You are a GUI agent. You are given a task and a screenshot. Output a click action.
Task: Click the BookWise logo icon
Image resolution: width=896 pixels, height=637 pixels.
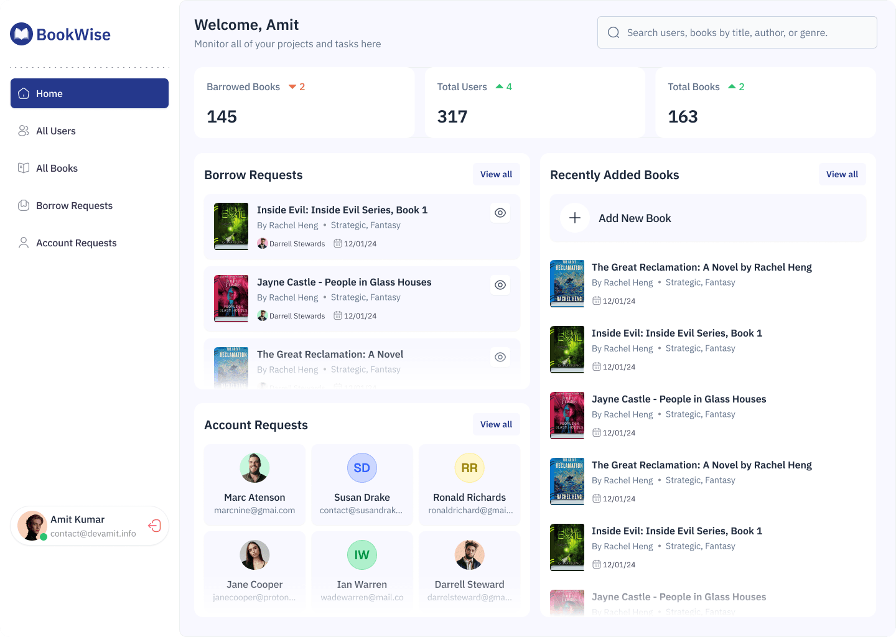[22, 34]
